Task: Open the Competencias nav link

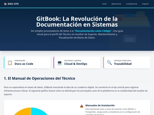Action: [131, 4]
